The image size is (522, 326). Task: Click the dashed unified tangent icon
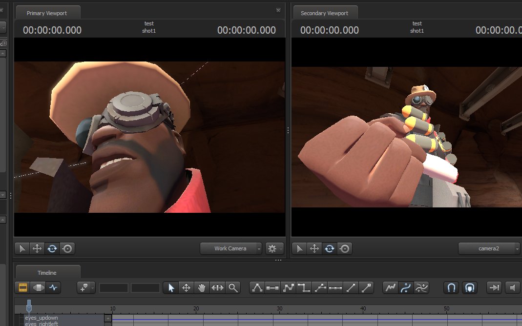[x=335, y=288]
